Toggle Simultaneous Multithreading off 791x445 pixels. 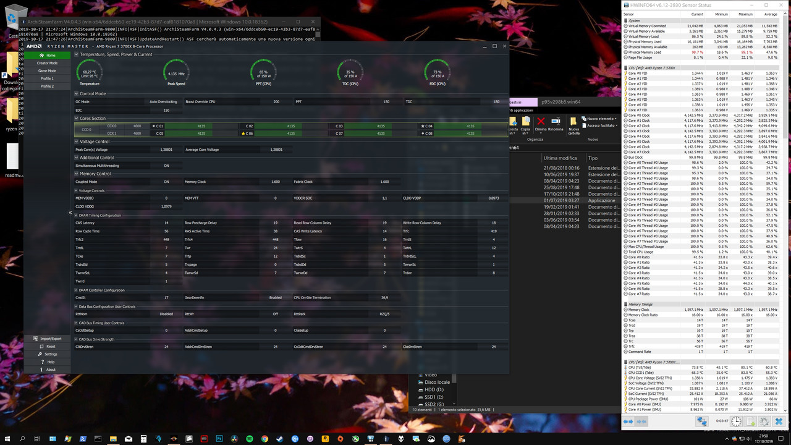click(166, 165)
